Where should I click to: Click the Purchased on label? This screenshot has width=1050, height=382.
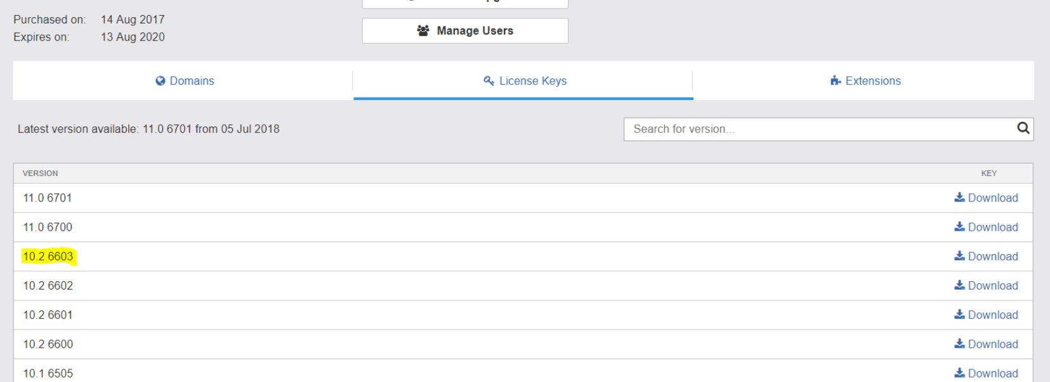point(49,20)
